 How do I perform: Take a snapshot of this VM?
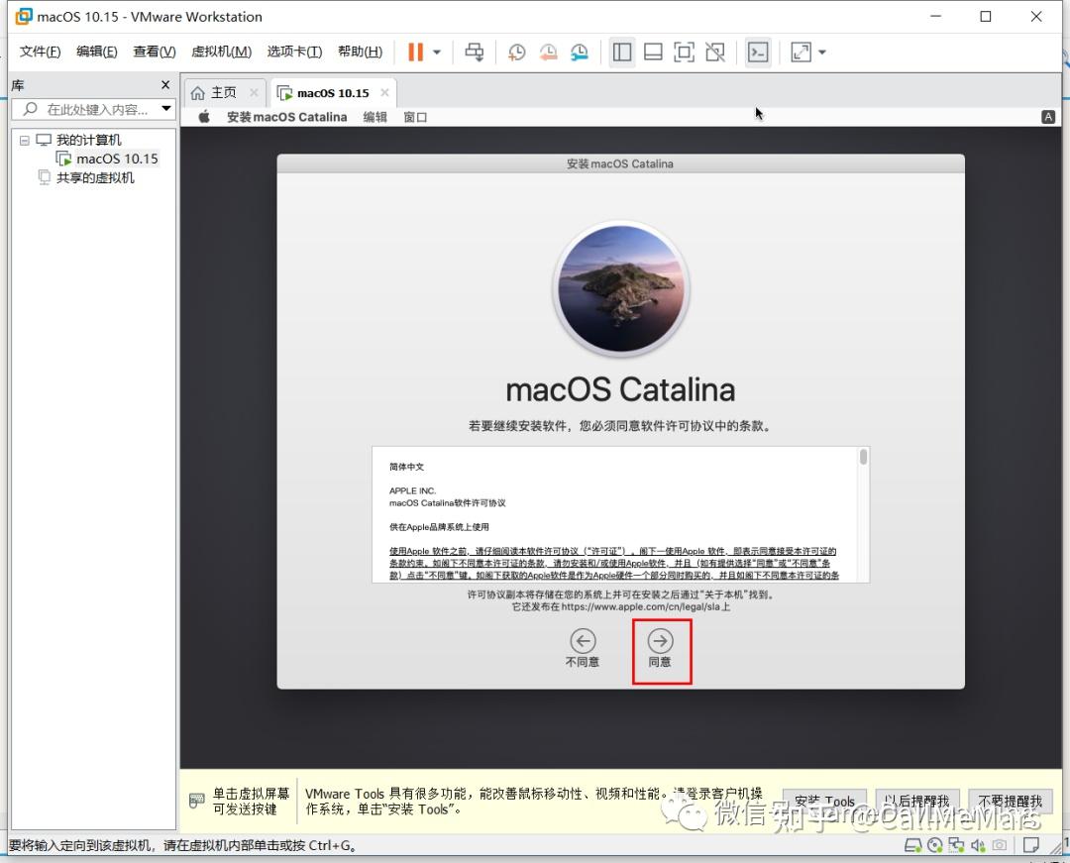pos(516,52)
